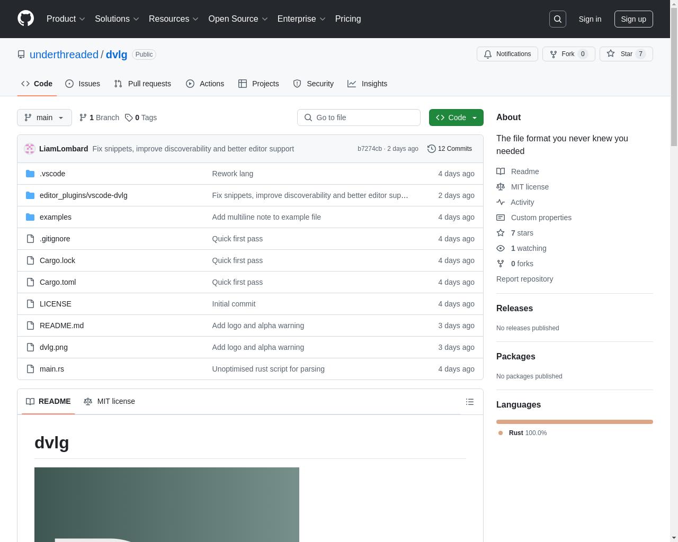Click the file icon for Cargo.toml
The image size is (678, 542).
click(30, 282)
